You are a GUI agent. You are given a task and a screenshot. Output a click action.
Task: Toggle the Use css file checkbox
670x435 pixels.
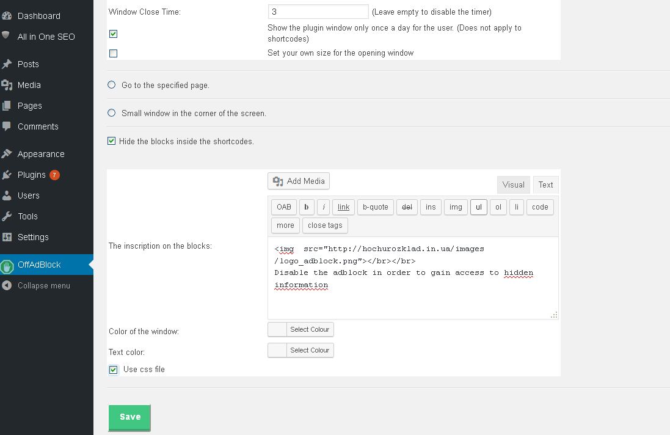[114, 370]
